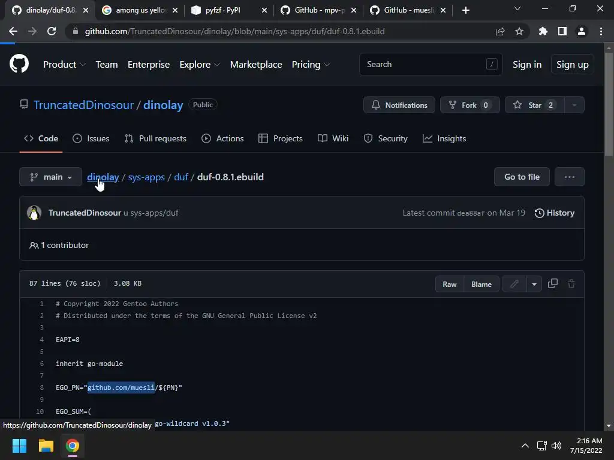Open the sys-apps breadcrumb folder
The height and width of the screenshot is (460, 614).
pos(146,177)
